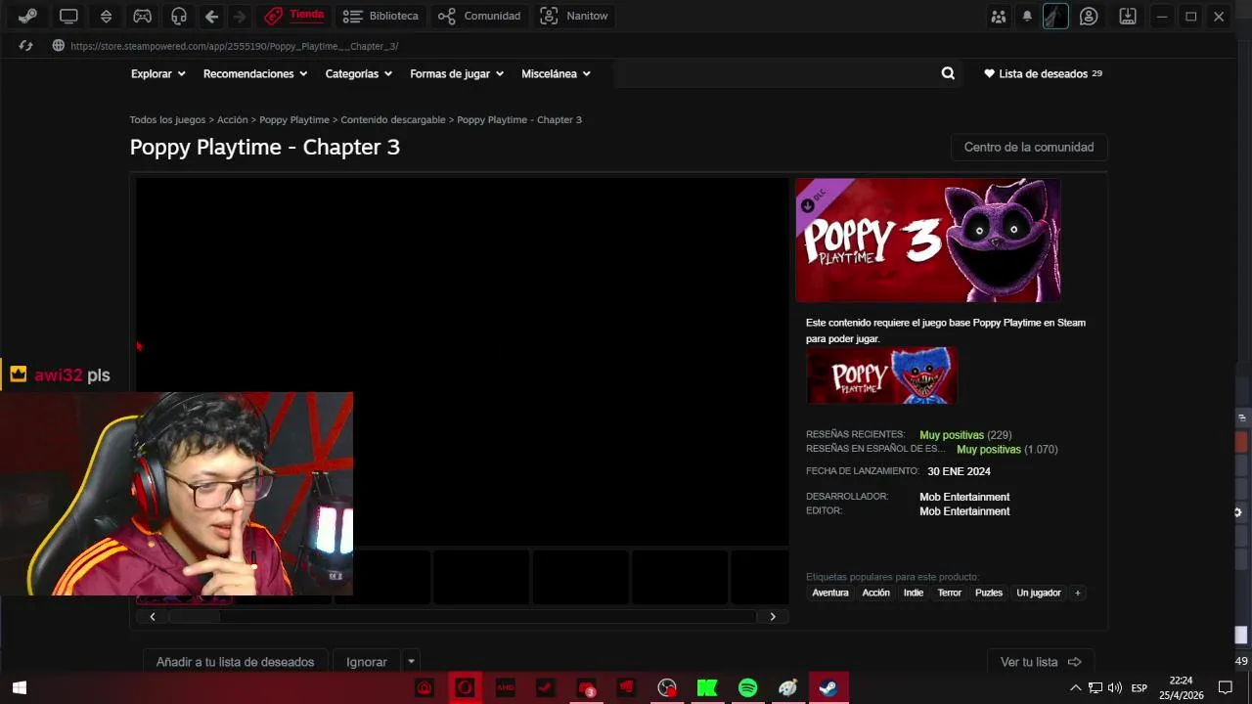
Task: Open 'Contenido descargable' breadcrumb
Action: coord(393,119)
